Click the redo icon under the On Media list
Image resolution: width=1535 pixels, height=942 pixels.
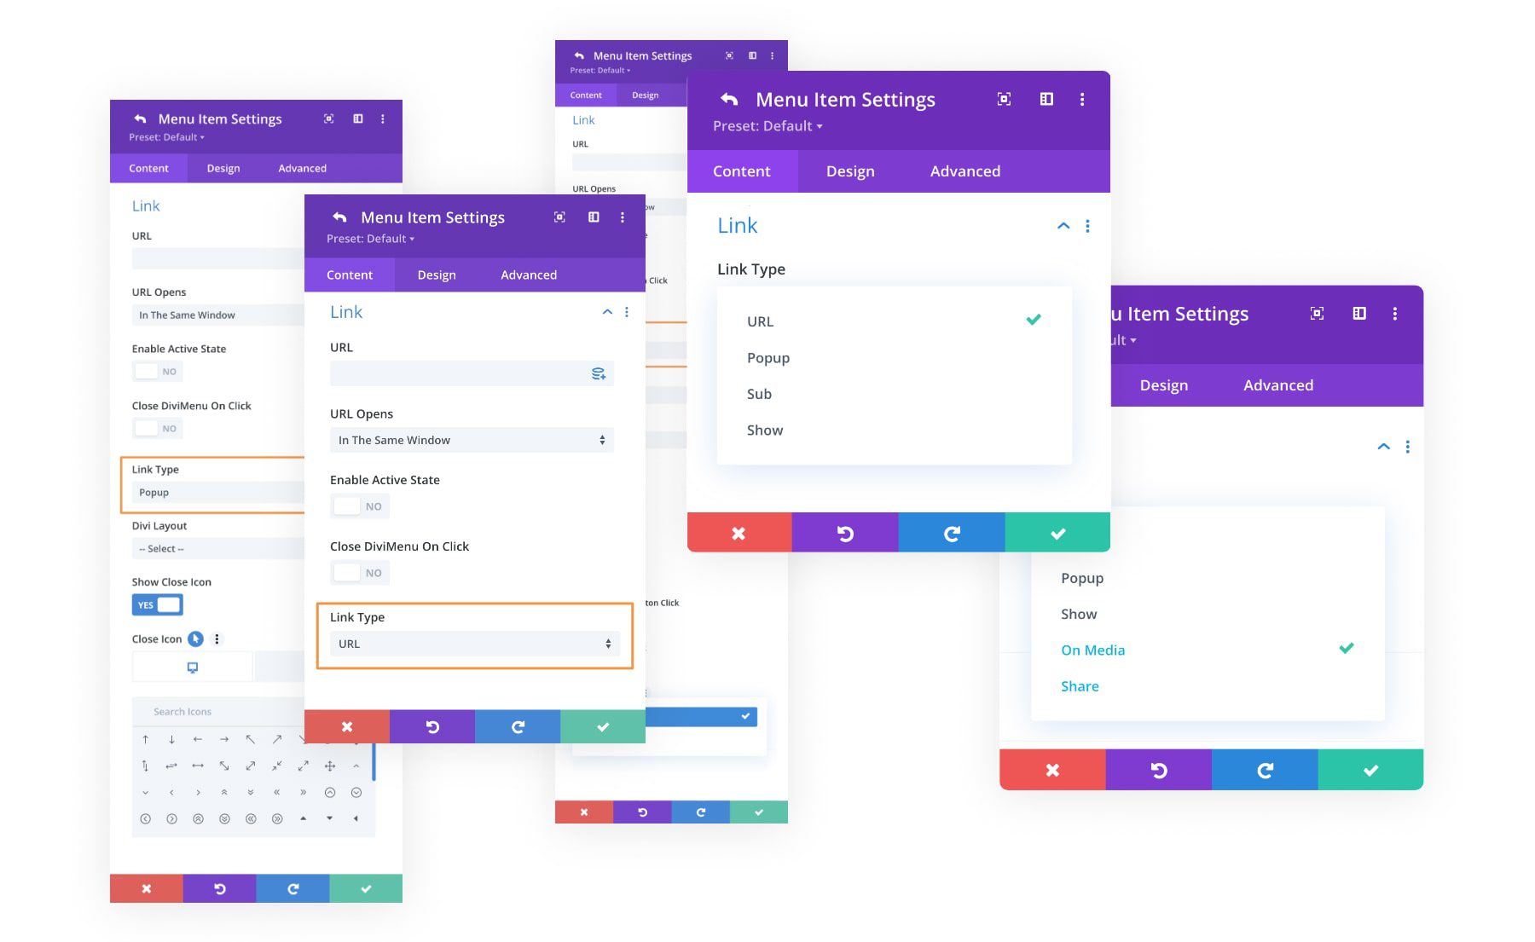click(1265, 771)
